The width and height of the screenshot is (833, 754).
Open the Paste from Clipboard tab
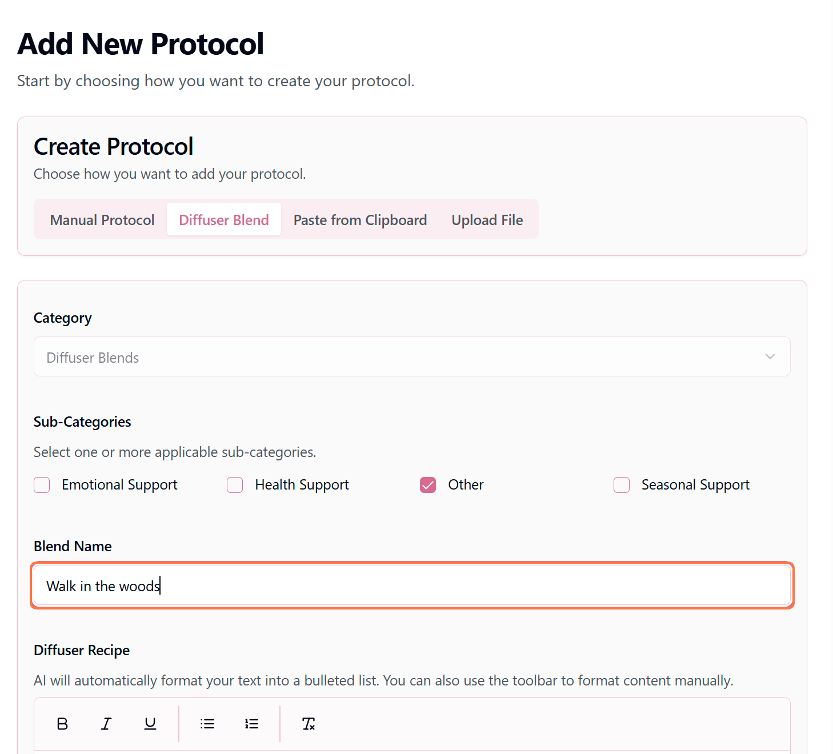(360, 220)
